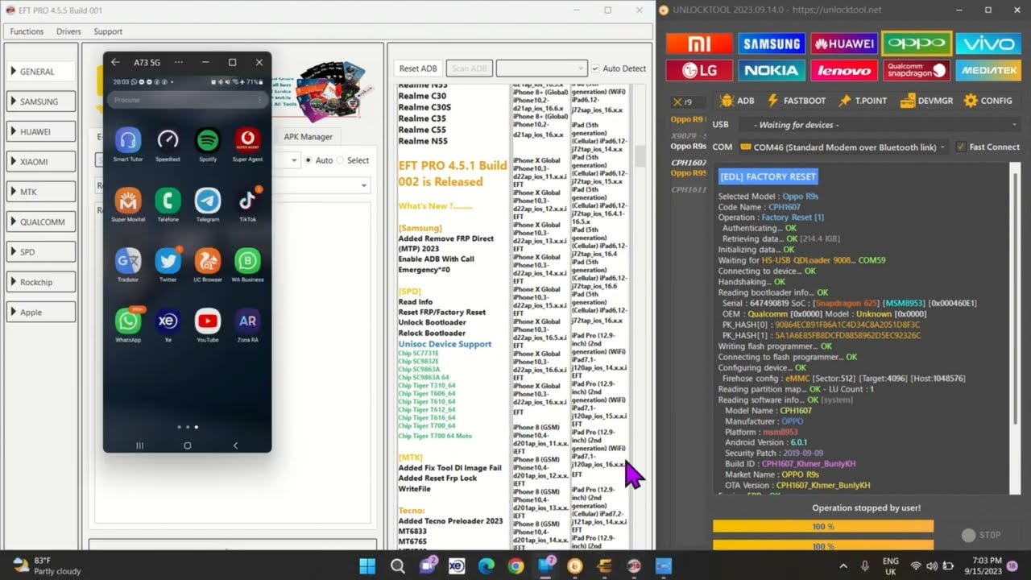The image size is (1031, 580).
Task: Click phone search field Procurar
Action: point(187,100)
